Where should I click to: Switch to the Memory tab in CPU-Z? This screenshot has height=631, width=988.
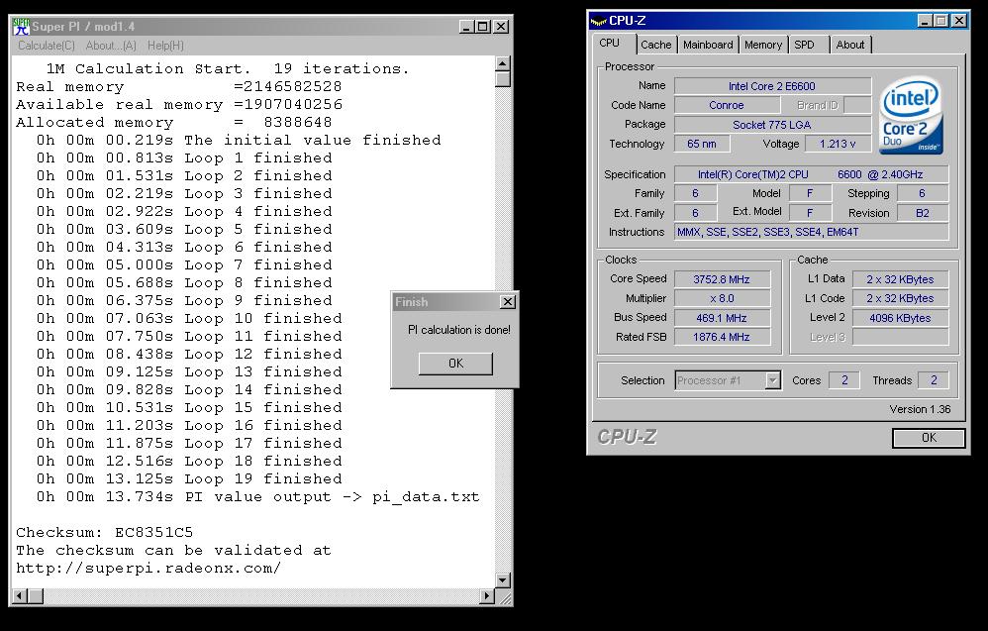click(x=763, y=45)
